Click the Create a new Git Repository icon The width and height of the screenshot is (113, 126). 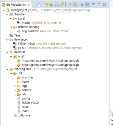pos(62,4)
